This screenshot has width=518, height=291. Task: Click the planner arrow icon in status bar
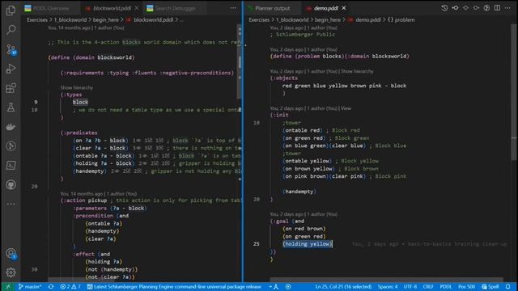(x=274, y=287)
